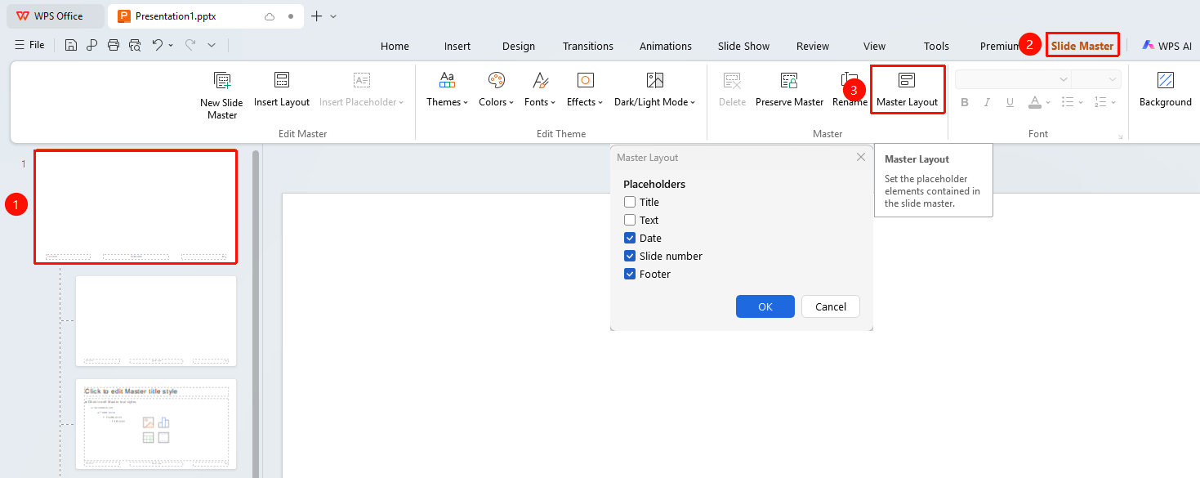Toggle the Slide number checkbox
Viewport: 1200px width, 478px height.
[630, 256]
